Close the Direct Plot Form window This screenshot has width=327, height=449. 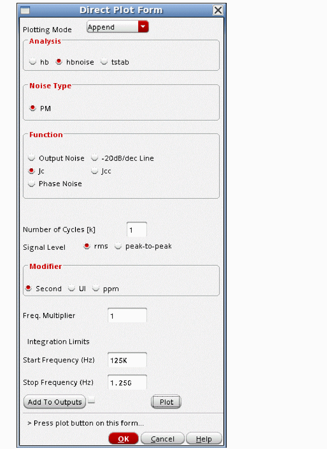tap(218, 10)
